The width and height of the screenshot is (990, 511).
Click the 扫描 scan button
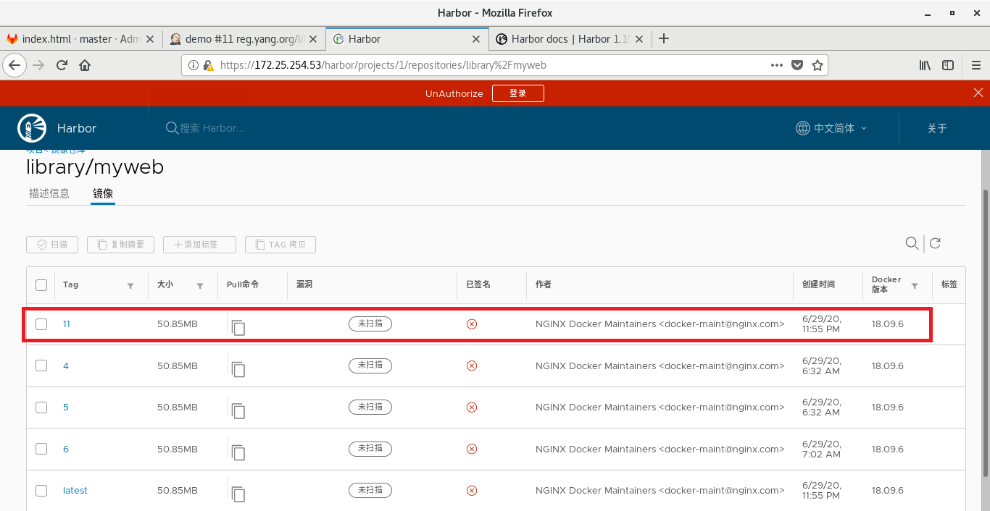click(x=52, y=245)
